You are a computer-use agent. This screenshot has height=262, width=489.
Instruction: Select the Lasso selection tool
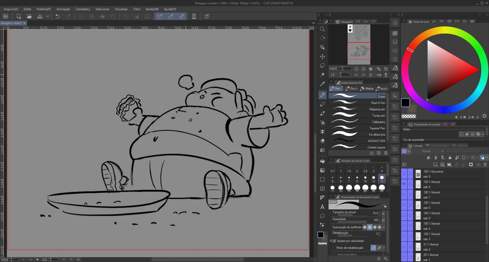click(x=322, y=66)
